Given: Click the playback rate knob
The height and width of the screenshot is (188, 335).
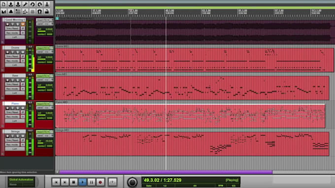Looking at the screenshot, I should (x=132, y=182).
